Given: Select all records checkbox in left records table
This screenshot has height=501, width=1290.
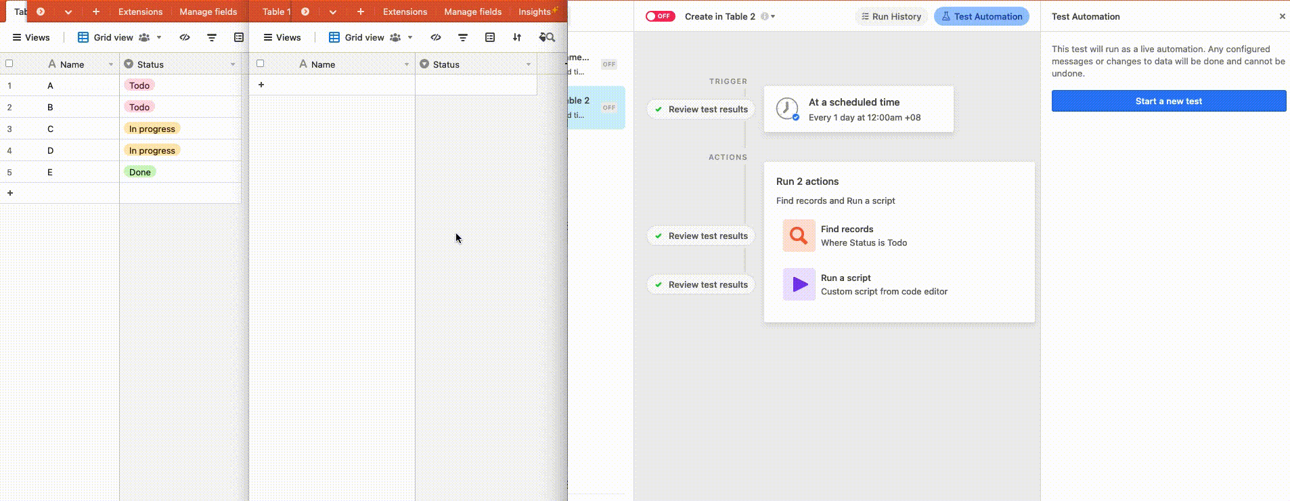Looking at the screenshot, I should (x=9, y=64).
